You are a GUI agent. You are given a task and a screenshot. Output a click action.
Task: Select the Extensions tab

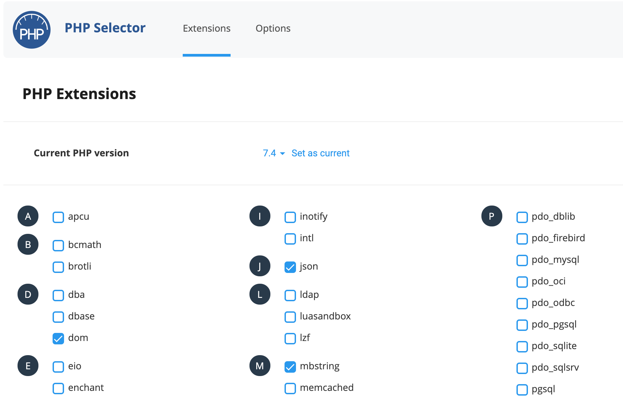pos(206,28)
